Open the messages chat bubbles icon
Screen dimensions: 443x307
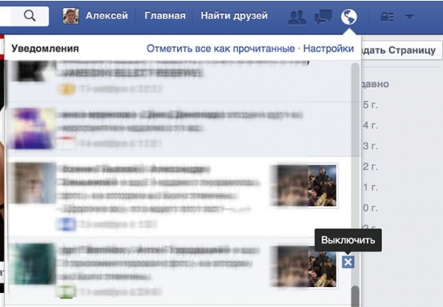click(323, 15)
